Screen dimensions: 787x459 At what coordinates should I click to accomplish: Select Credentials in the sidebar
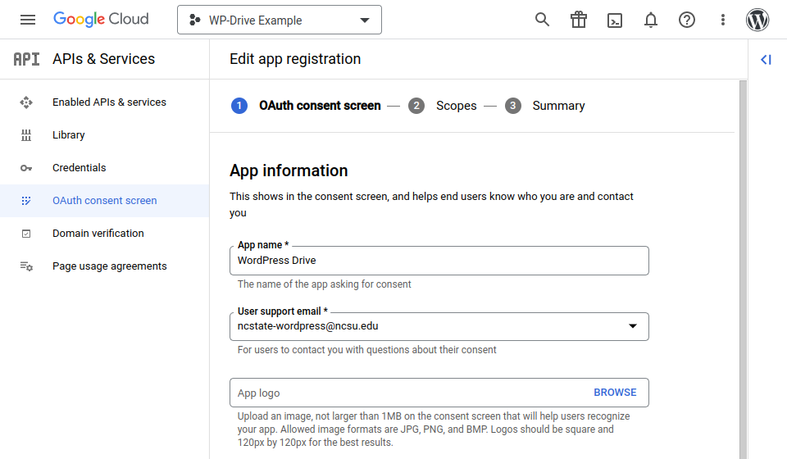[x=80, y=168]
